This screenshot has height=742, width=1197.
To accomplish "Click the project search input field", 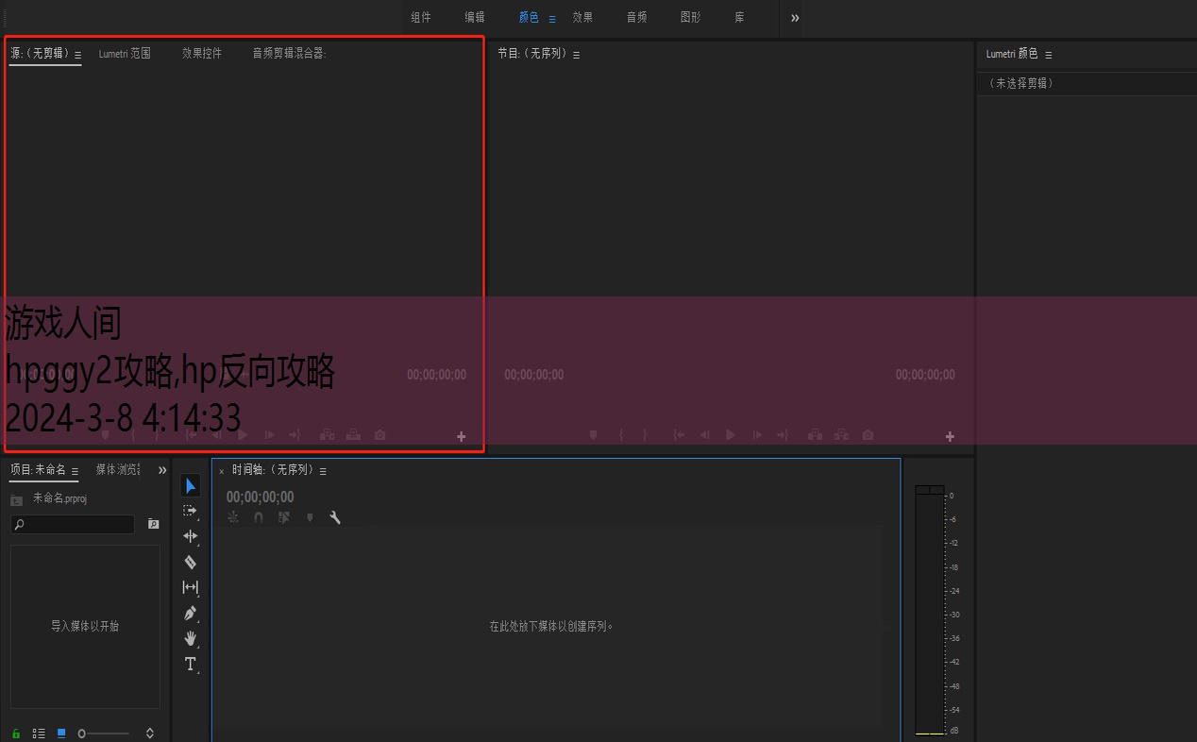I will pyautogui.click(x=73, y=524).
